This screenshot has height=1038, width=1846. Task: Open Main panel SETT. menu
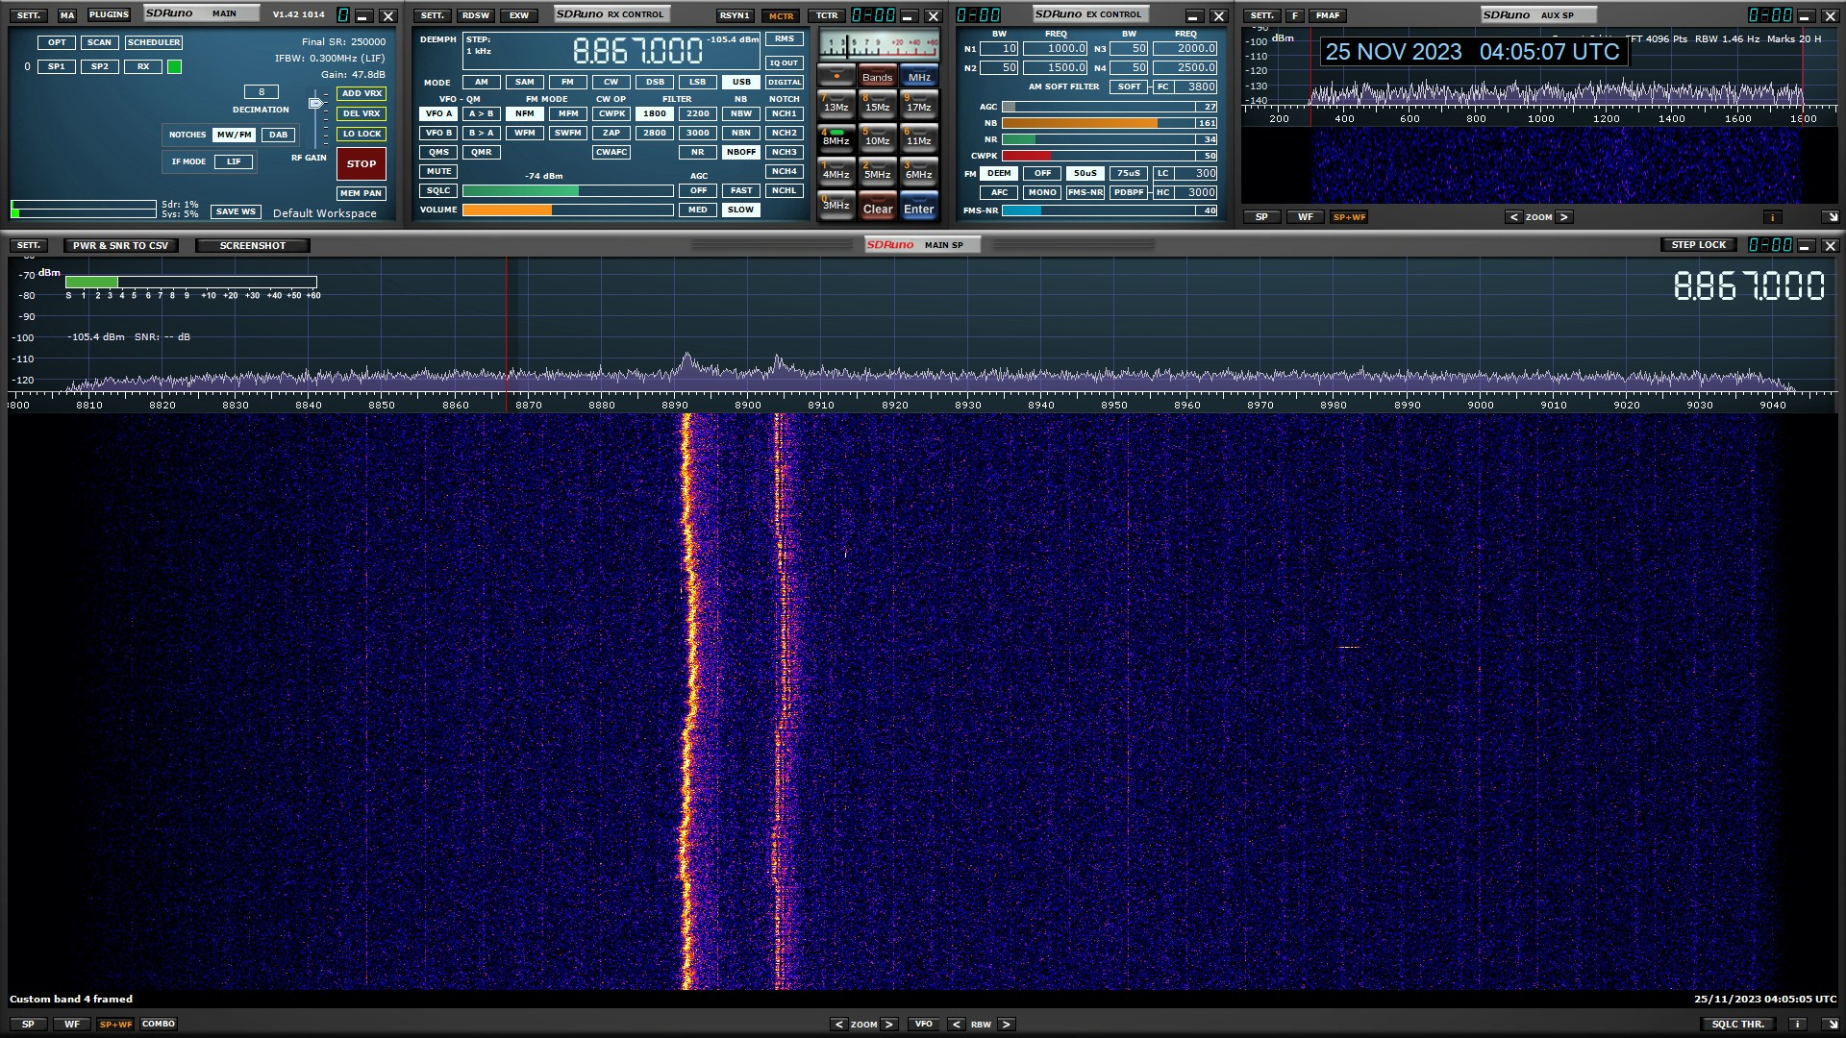click(x=29, y=15)
